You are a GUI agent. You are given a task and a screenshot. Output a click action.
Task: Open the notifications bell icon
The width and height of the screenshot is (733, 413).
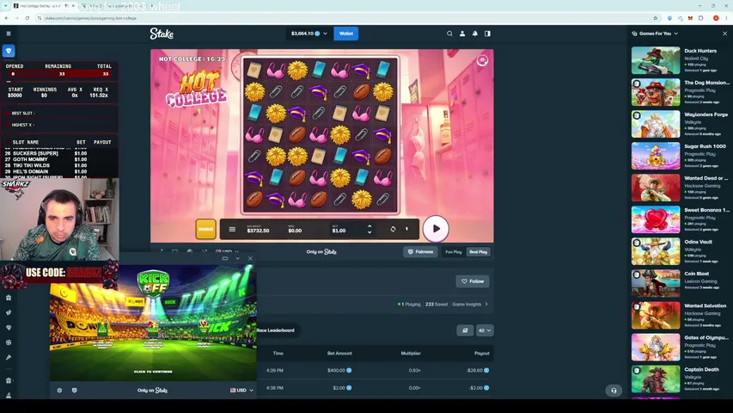(475, 34)
